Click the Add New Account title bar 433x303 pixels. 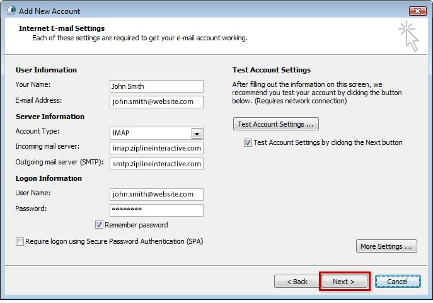coord(207,11)
